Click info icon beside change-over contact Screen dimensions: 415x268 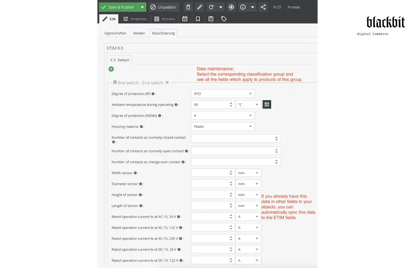pyautogui.click(x=183, y=162)
